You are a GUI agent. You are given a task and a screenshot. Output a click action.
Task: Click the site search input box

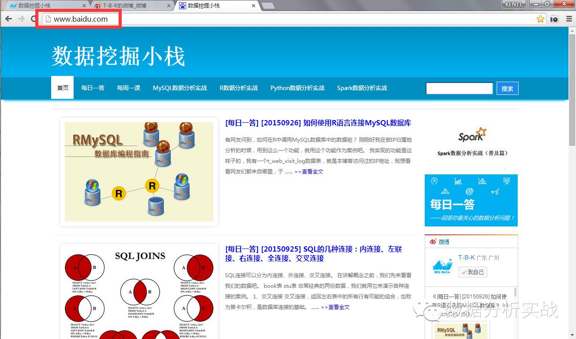coord(459,88)
